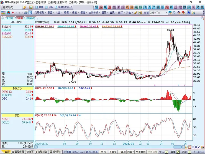The image size is (205, 154).
Task: Switch to the 未設定 tab
Action: tap(10, 18)
